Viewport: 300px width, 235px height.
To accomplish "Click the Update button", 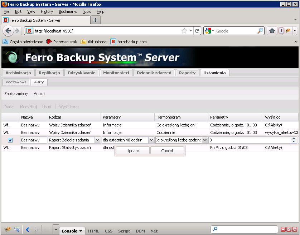I will coord(132,151).
